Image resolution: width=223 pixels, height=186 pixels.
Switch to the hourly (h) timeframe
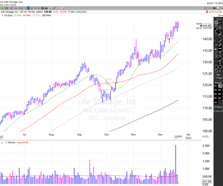(x=25, y=8)
